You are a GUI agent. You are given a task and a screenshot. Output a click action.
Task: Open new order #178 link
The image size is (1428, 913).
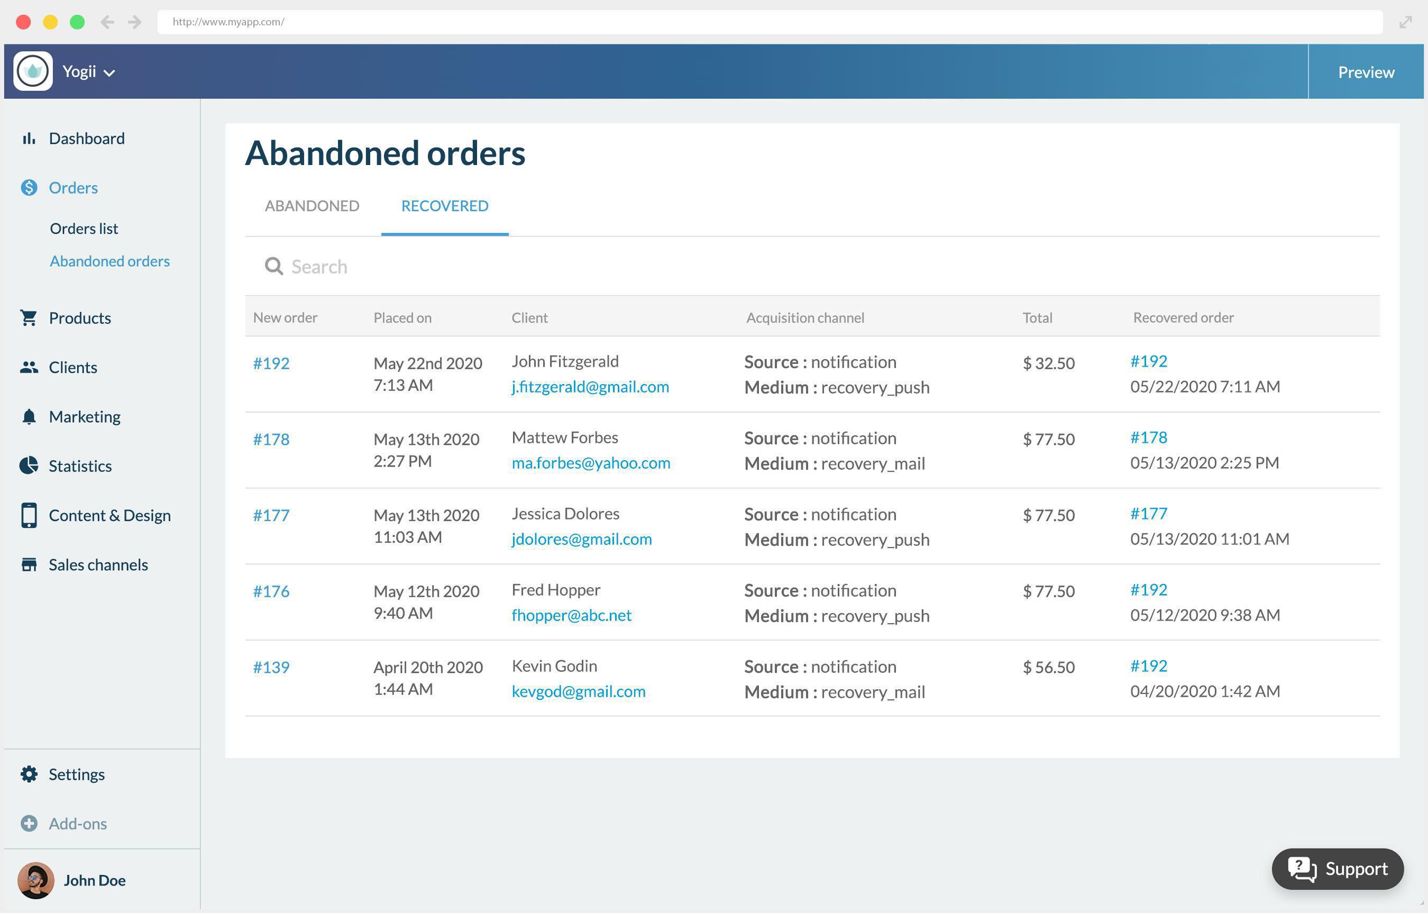point(271,439)
